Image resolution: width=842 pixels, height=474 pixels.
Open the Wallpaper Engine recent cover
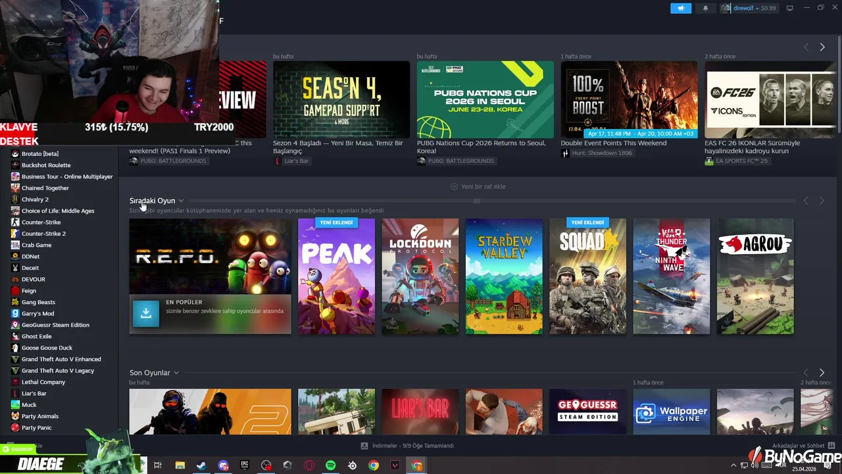pyautogui.click(x=672, y=411)
